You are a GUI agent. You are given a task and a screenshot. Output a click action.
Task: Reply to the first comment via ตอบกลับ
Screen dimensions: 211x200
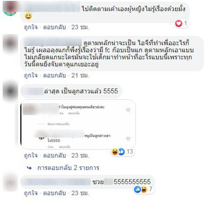click(x=55, y=27)
